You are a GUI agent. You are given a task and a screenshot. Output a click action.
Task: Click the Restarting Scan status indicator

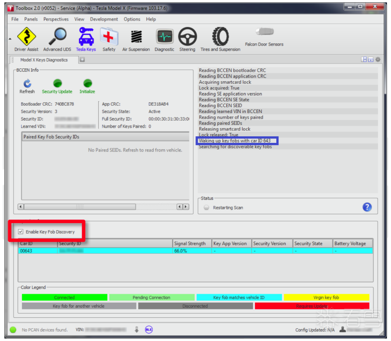(x=206, y=207)
